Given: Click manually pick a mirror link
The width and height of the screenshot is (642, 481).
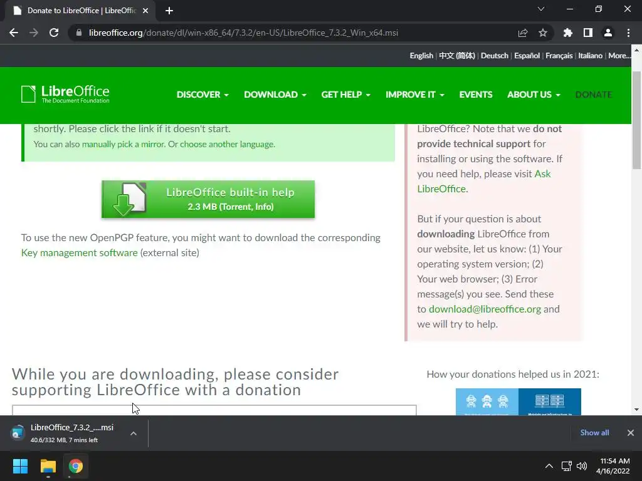Looking at the screenshot, I should point(123,144).
